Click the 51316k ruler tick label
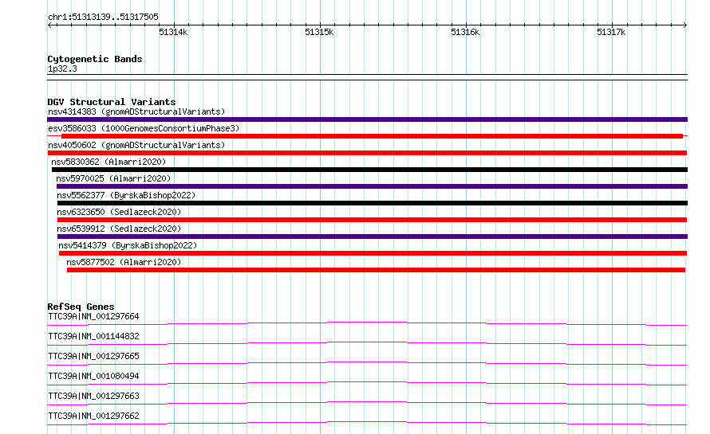Image resolution: width=710 pixels, height=434 pixels. (465, 32)
